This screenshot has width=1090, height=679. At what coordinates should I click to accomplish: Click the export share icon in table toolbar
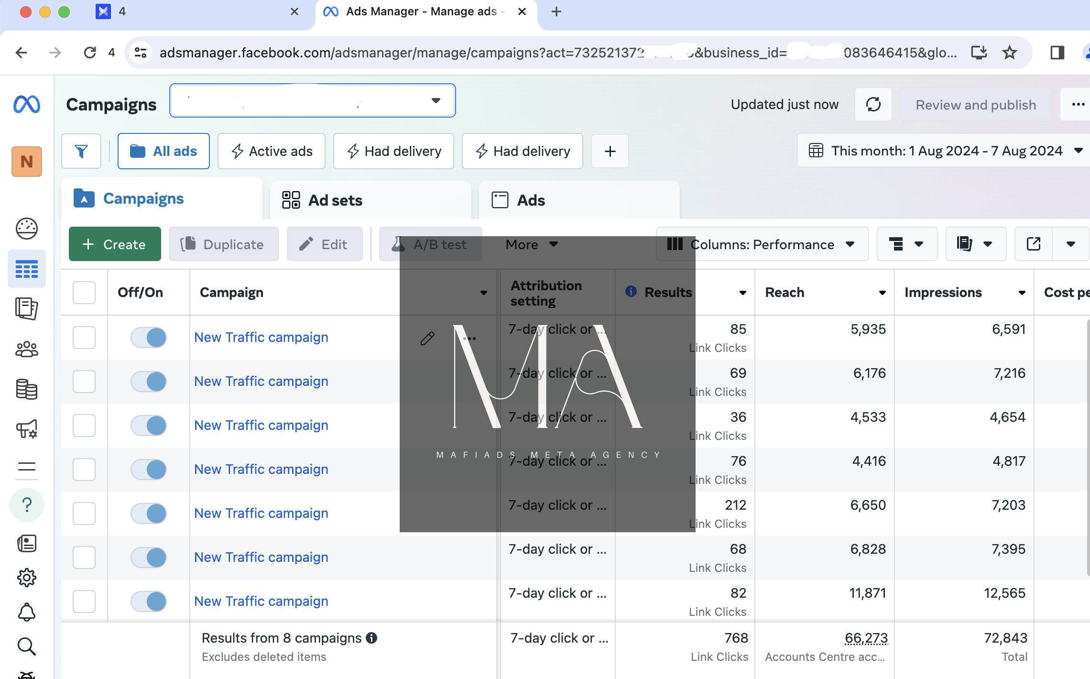click(x=1034, y=244)
